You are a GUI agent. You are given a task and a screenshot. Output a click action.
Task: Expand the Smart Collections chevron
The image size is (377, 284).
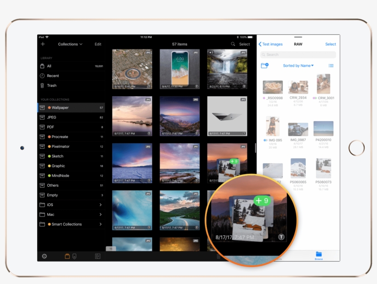(x=101, y=224)
